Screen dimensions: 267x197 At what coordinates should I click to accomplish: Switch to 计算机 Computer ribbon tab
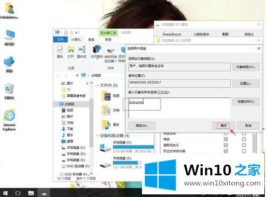coord(76,40)
